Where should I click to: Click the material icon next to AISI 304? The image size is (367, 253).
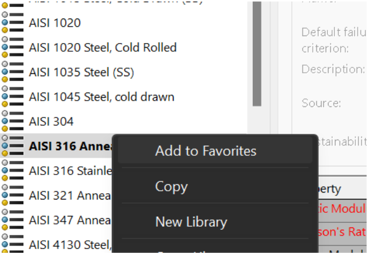12,122
